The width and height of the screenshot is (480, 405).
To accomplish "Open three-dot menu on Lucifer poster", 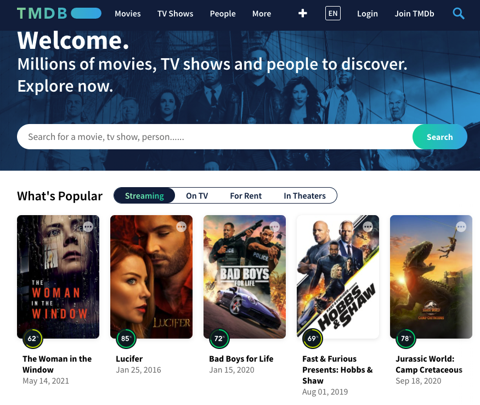I will click(182, 227).
